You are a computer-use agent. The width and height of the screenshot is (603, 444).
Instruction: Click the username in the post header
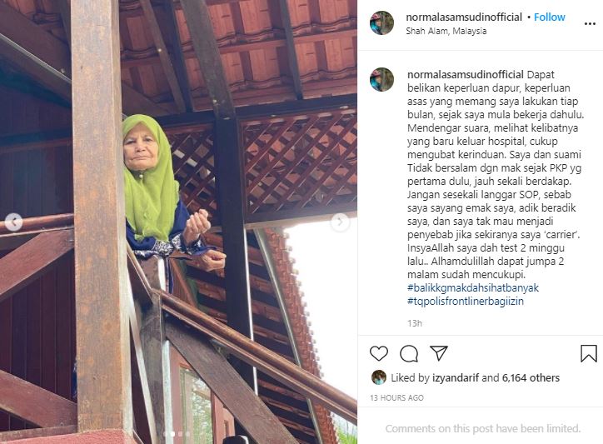point(464,17)
